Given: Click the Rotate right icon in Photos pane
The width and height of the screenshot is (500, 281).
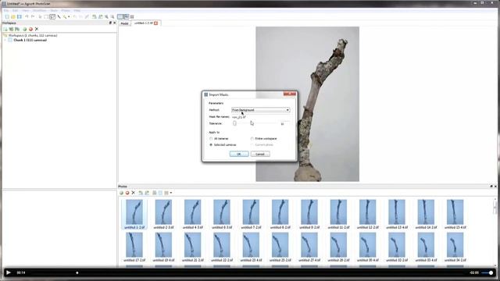Looking at the screenshot, I should click(147, 193).
